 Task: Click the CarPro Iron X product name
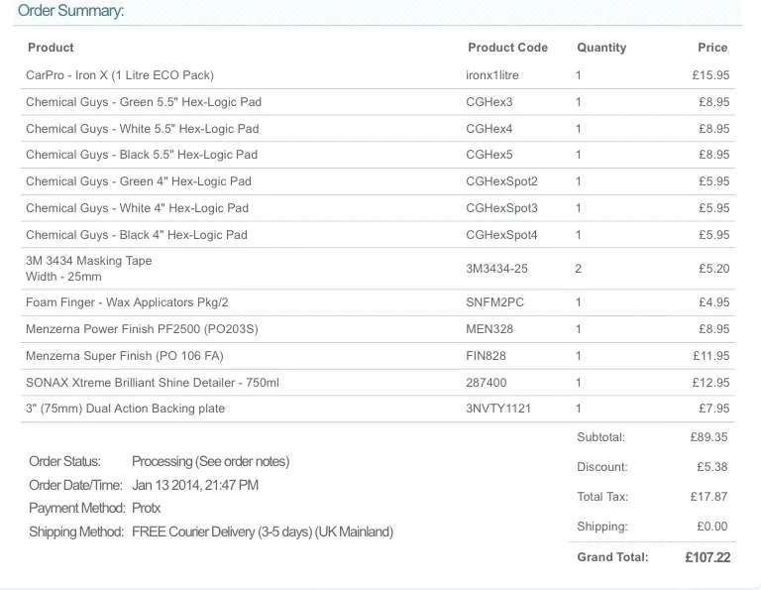(120, 75)
